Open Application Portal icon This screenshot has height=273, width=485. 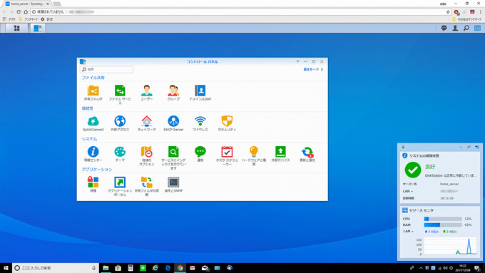(x=120, y=182)
